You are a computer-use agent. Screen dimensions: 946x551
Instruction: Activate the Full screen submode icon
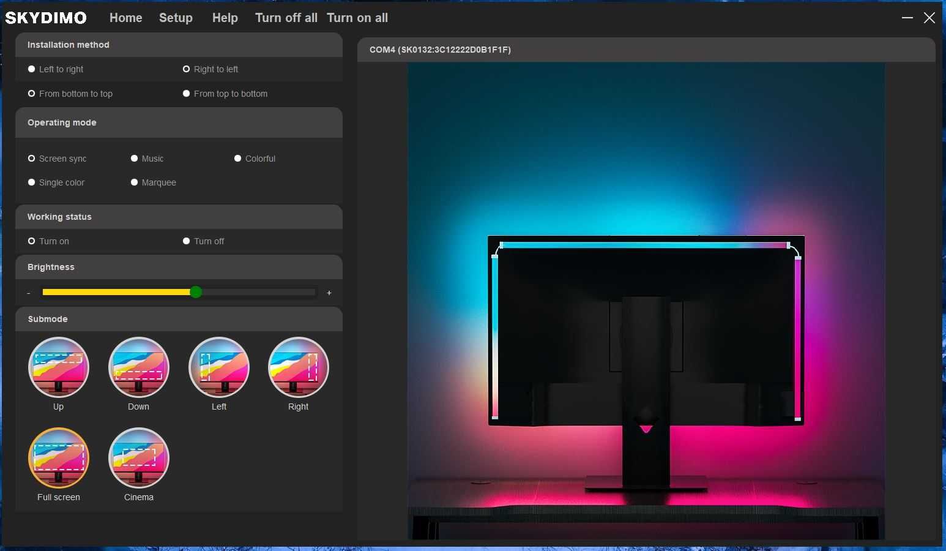(59, 458)
